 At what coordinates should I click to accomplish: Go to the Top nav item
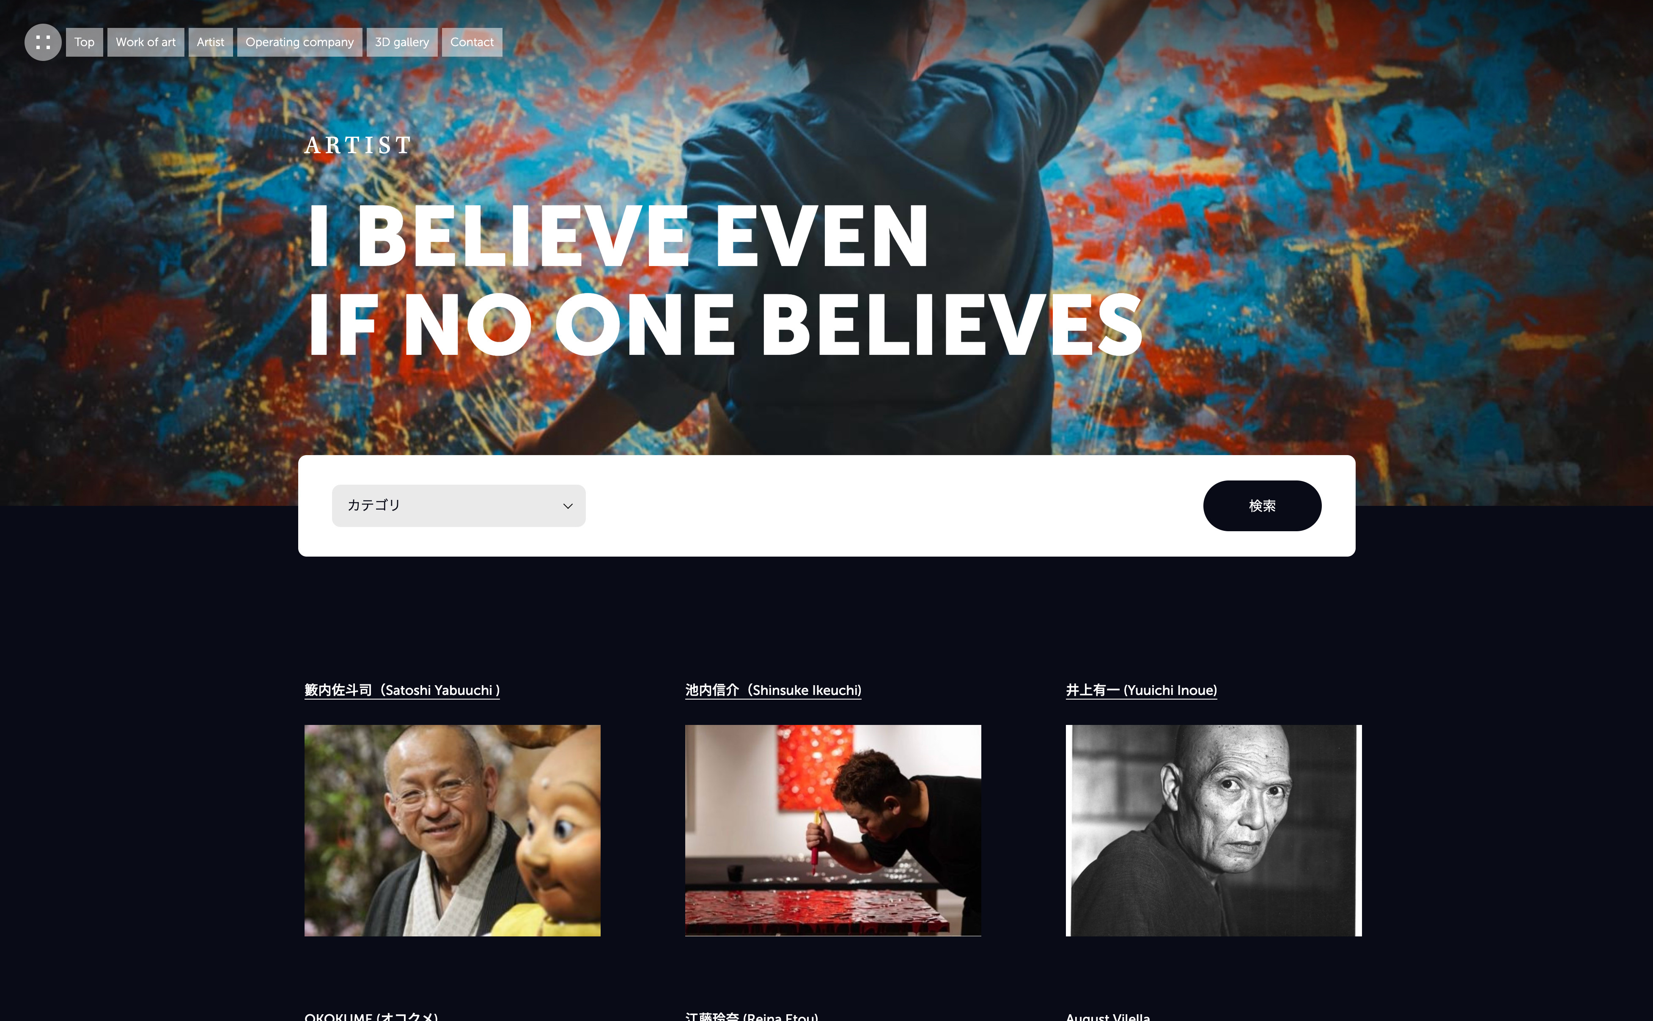(85, 42)
